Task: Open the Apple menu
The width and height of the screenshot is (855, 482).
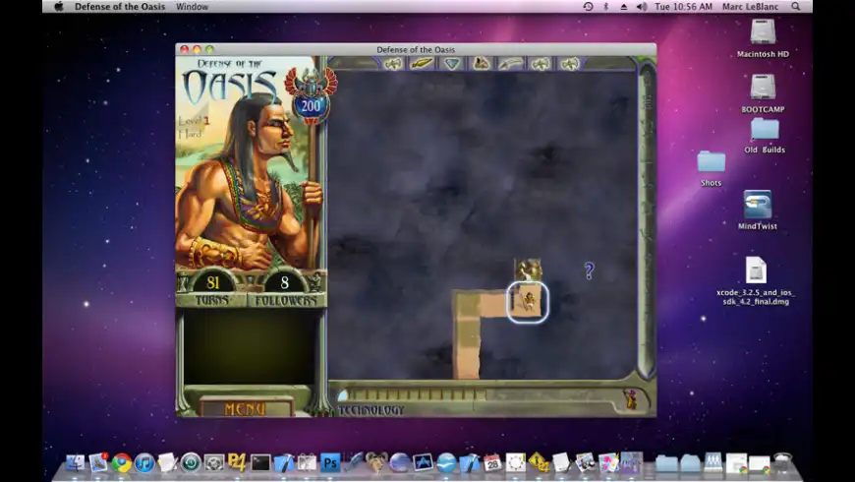Action: click(x=59, y=7)
